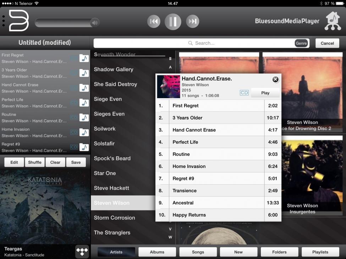The width and height of the screenshot is (346, 259).
Task: Tap the CD quality badge on Regret #9 queue row
Action: click(74, 147)
